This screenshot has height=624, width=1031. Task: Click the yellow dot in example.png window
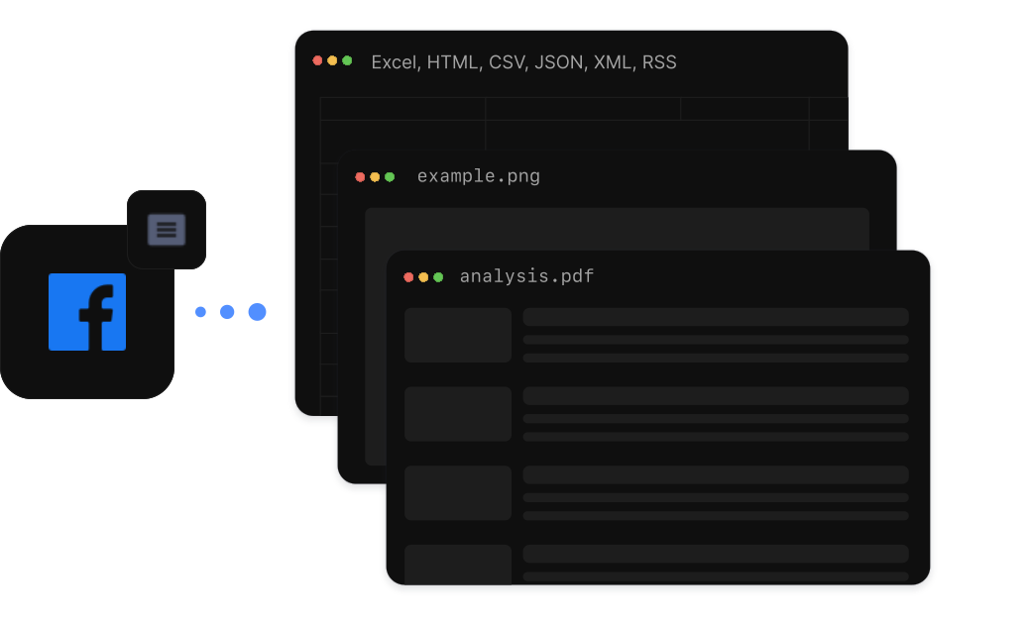(x=375, y=176)
